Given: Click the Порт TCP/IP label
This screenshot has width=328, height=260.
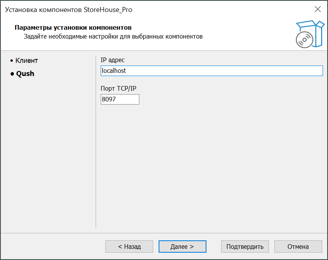Looking at the screenshot, I should pos(118,88).
